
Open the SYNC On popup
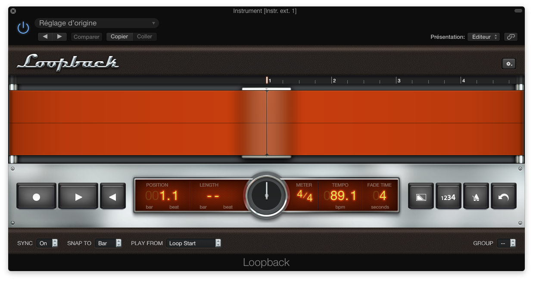coord(47,243)
